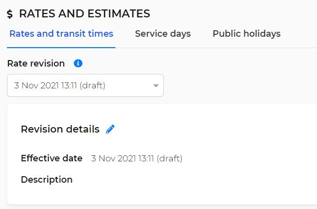The width and height of the screenshot is (317, 209).
Task: Select the Rate revision label
Action: click(36, 64)
